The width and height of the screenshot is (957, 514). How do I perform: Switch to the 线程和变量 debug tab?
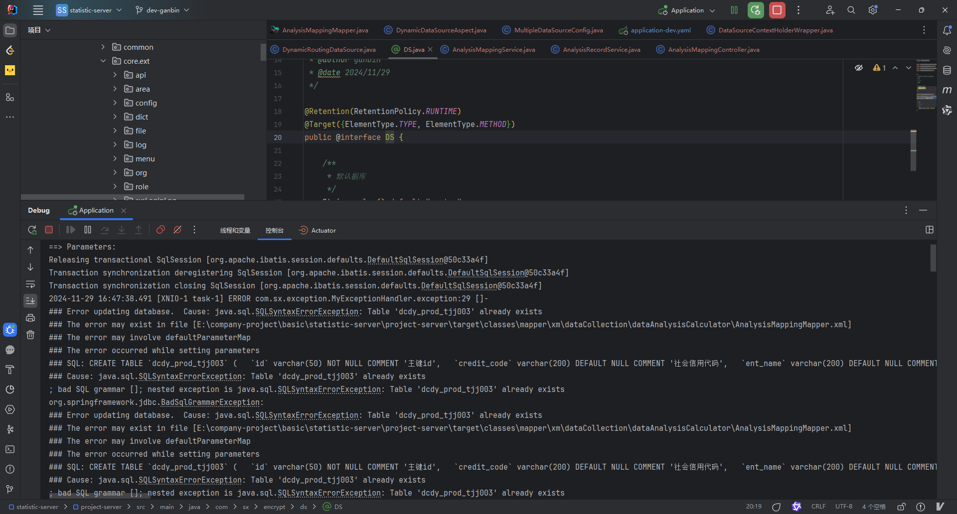[x=235, y=230]
